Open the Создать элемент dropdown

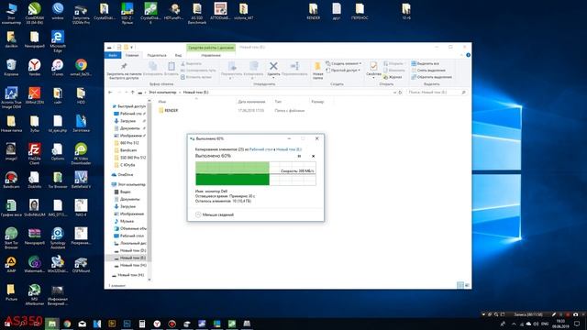pos(344,63)
